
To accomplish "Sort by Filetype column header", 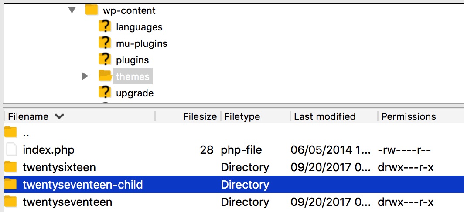I will click(242, 116).
